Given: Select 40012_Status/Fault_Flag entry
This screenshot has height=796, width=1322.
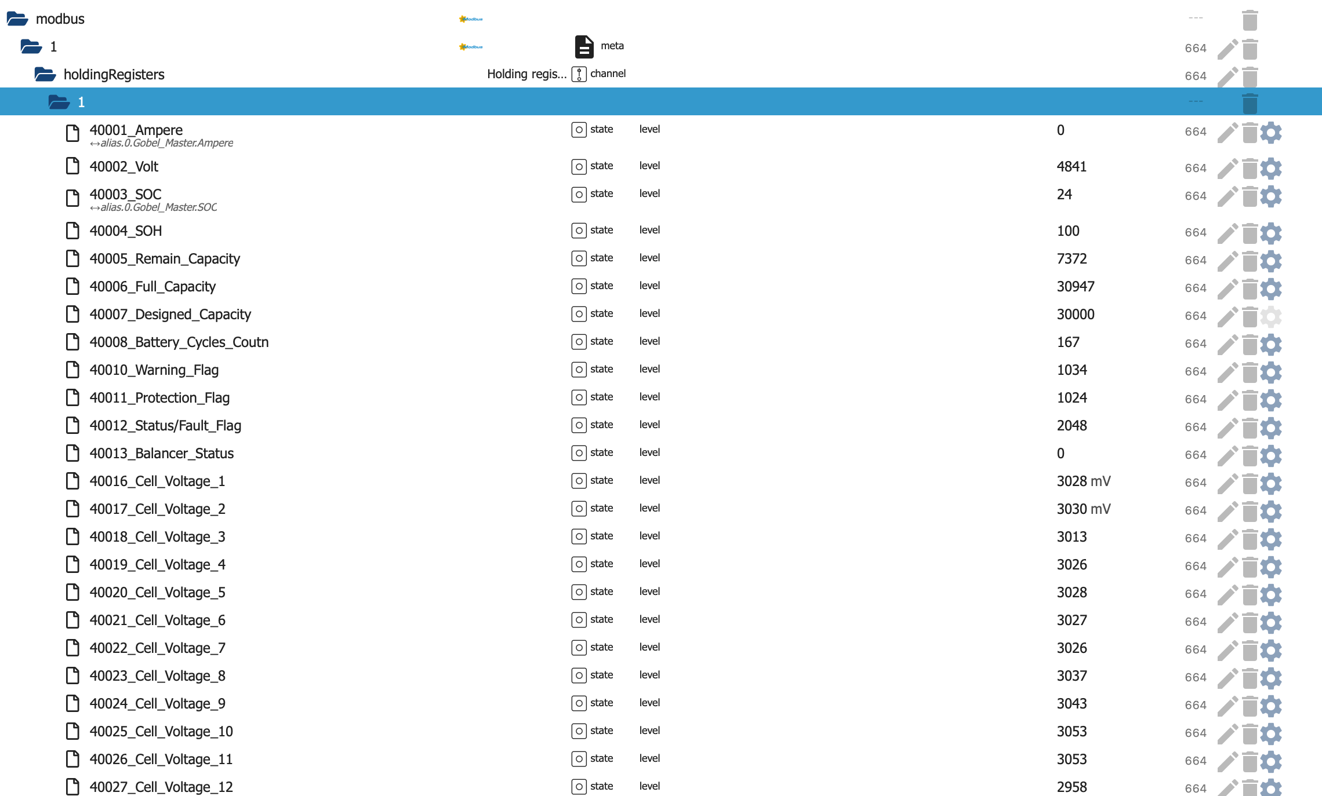Looking at the screenshot, I should pos(165,426).
